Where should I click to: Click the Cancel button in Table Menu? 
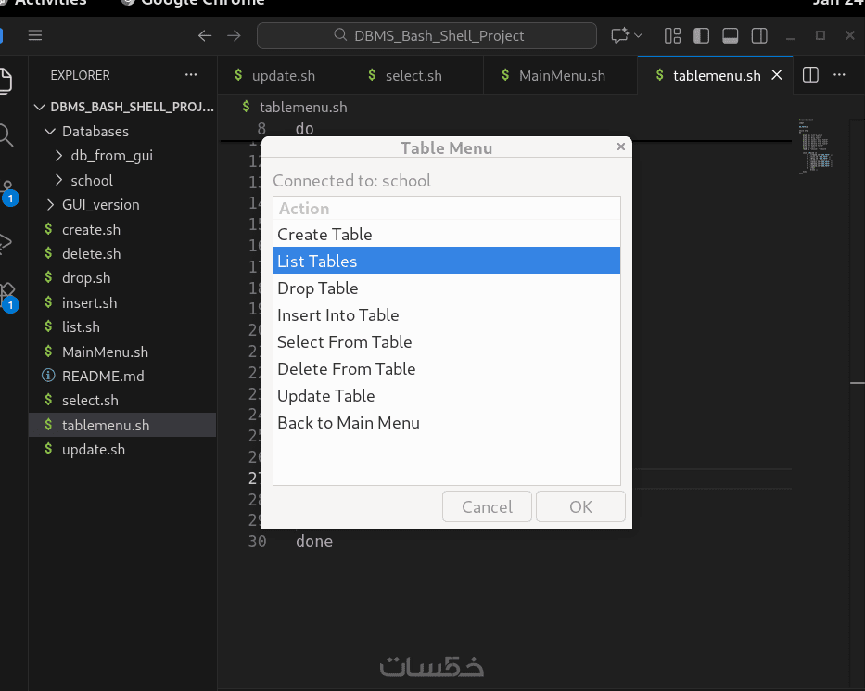487,507
